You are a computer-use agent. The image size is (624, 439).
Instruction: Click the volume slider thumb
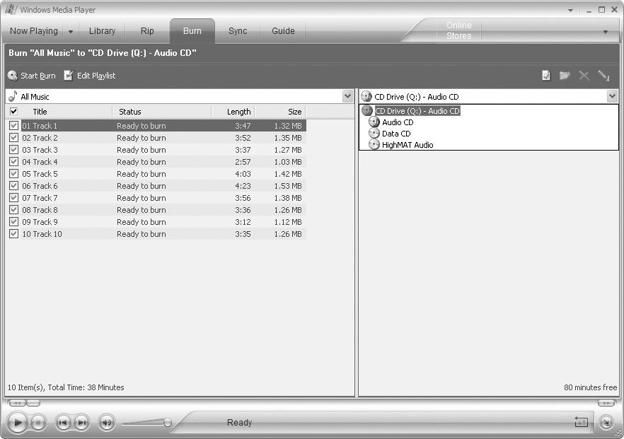[168, 422]
